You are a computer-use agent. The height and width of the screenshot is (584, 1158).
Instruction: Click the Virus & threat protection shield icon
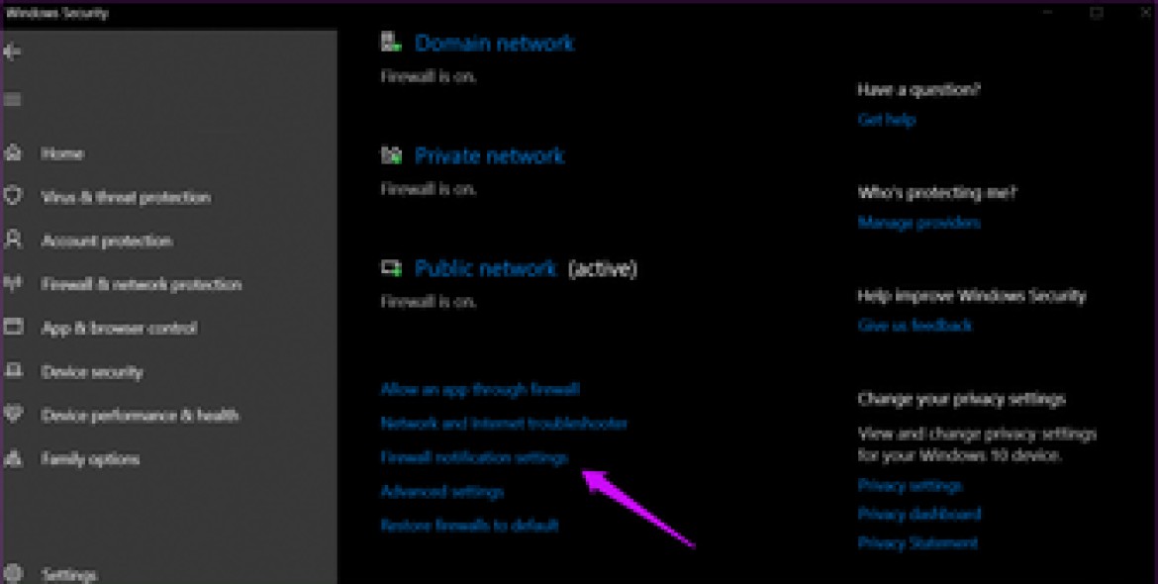point(14,197)
